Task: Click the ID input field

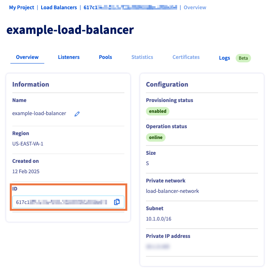Action: pos(68,202)
